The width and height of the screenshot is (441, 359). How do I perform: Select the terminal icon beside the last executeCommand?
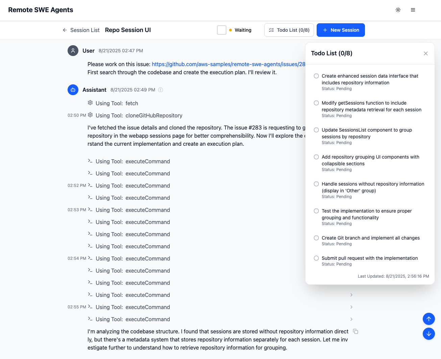(x=90, y=319)
